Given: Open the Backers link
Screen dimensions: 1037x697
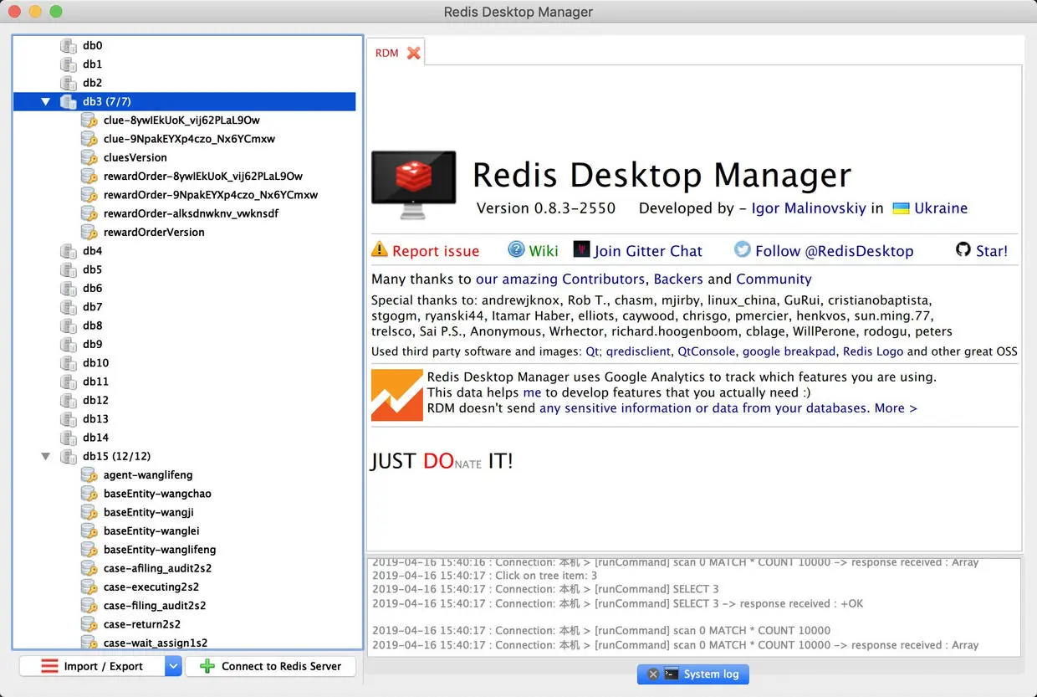Looking at the screenshot, I should click(678, 279).
